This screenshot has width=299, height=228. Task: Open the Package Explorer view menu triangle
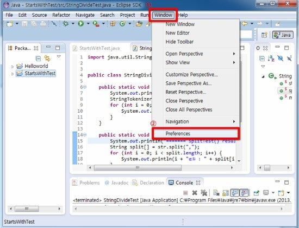[x=59, y=56]
